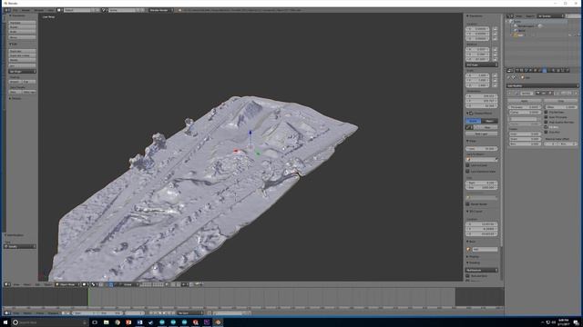Open Chrome from the taskbar

pos(118,322)
